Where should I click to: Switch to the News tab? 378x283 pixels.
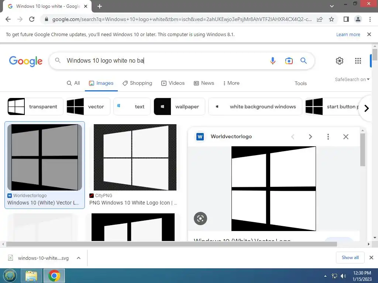pyautogui.click(x=204, y=83)
